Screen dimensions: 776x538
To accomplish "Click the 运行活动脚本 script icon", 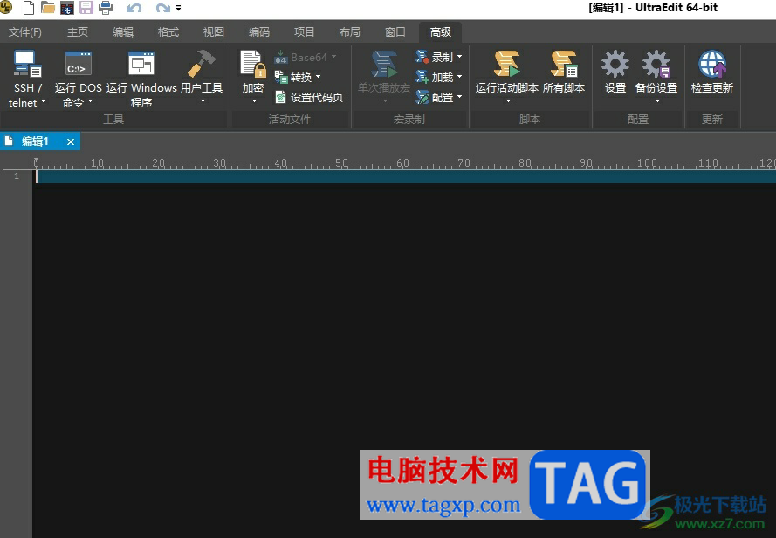I will click(x=507, y=64).
